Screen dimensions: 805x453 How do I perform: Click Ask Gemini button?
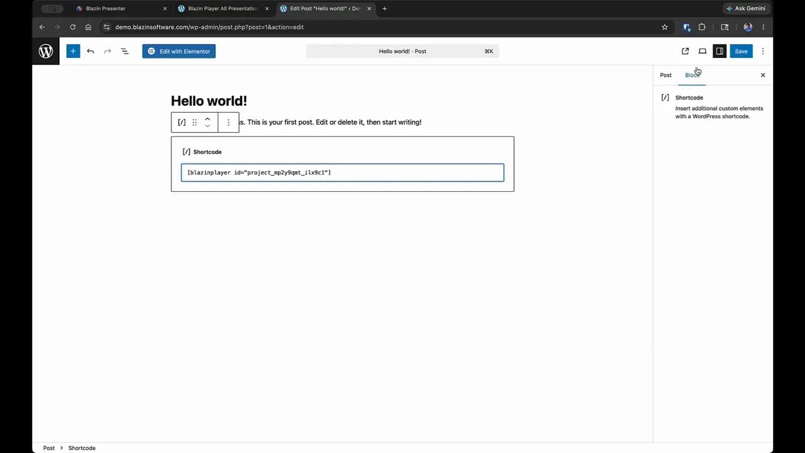[x=745, y=9]
